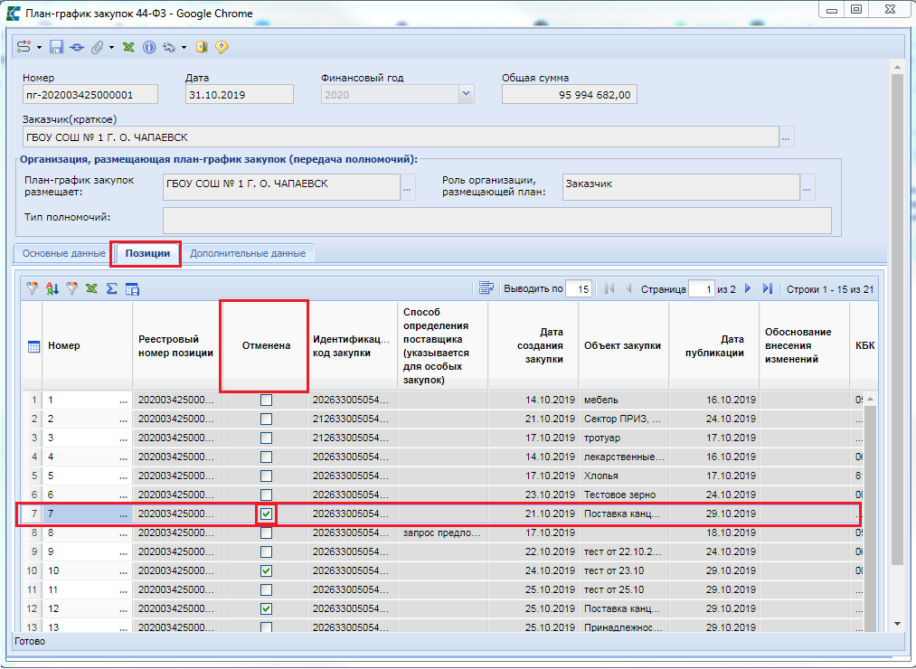Expand the Финансовый год dropdown
The height and width of the screenshot is (669, 916).
[x=466, y=94]
